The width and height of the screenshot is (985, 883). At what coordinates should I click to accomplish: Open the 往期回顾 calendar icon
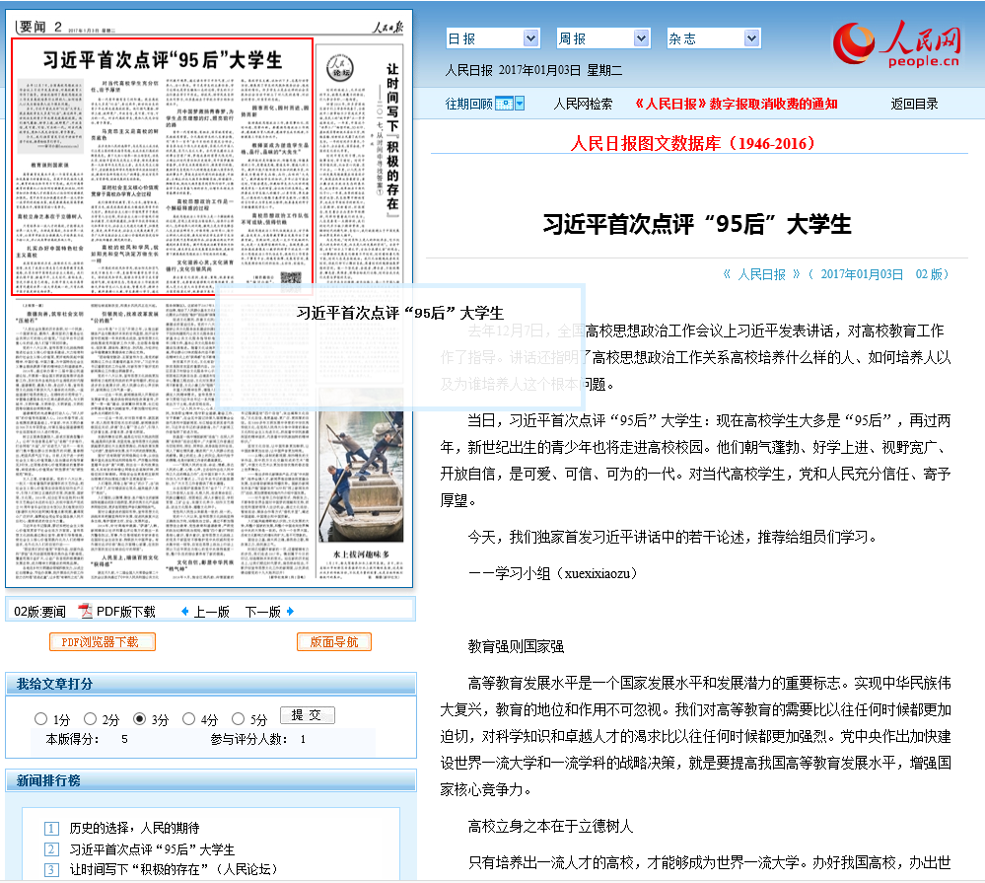509,104
